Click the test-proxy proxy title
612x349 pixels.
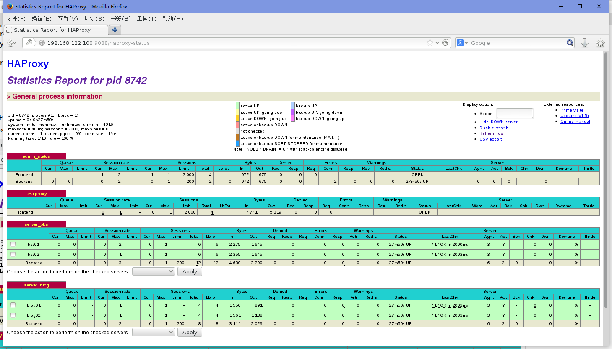pos(36,194)
